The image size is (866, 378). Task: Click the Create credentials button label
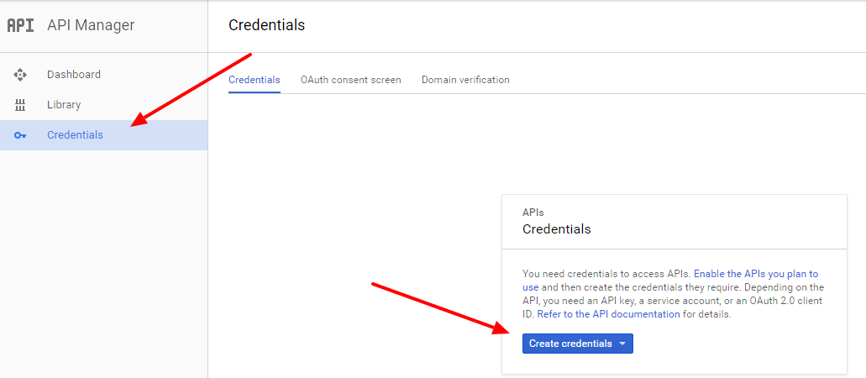coord(570,344)
